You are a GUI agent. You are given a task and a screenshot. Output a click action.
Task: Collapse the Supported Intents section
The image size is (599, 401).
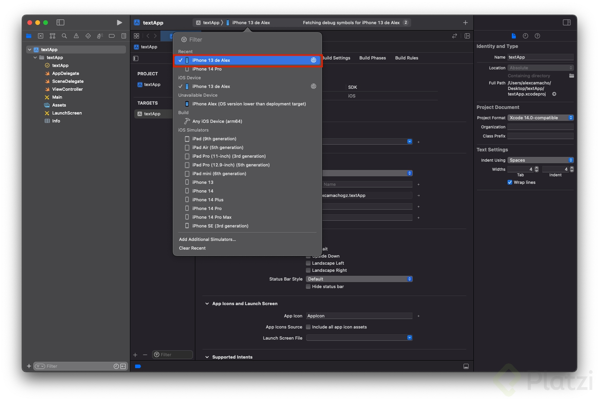[207, 357]
